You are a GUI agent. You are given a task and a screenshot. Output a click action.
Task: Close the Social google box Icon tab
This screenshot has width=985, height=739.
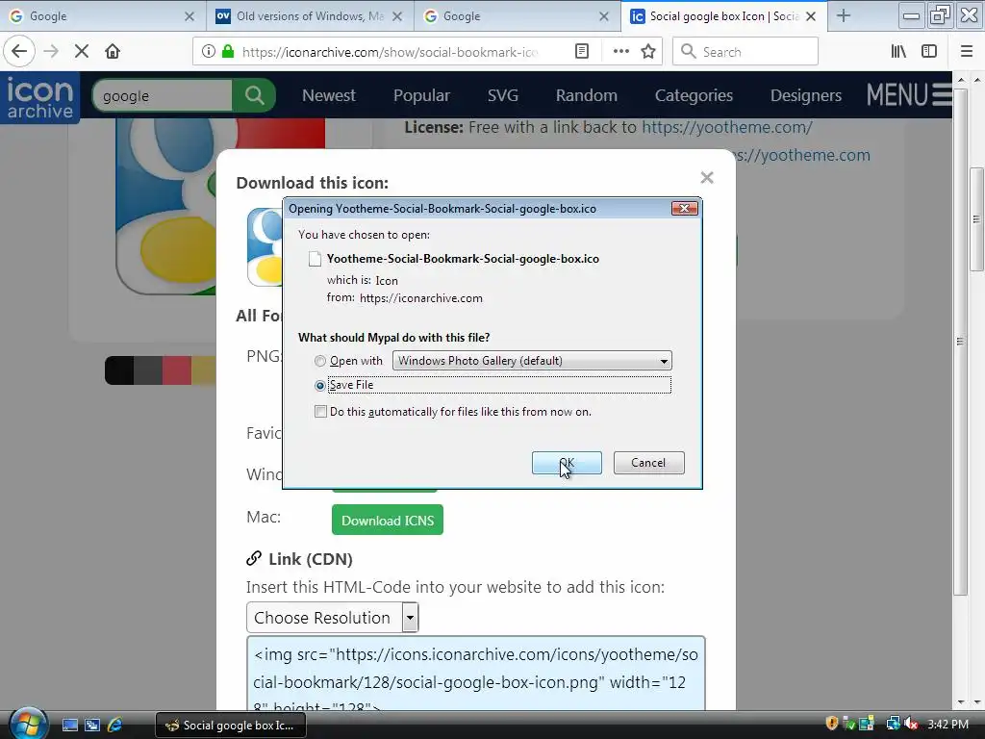pyautogui.click(x=811, y=16)
